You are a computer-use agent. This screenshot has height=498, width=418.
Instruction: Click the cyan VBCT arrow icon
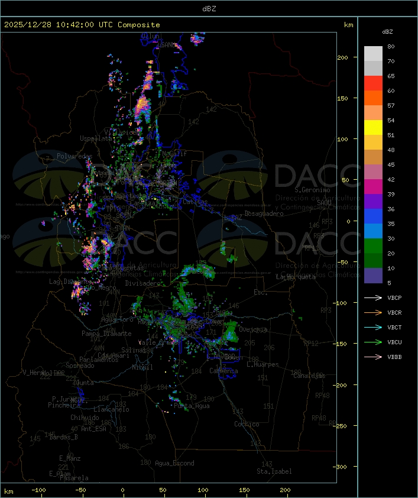click(373, 327)
